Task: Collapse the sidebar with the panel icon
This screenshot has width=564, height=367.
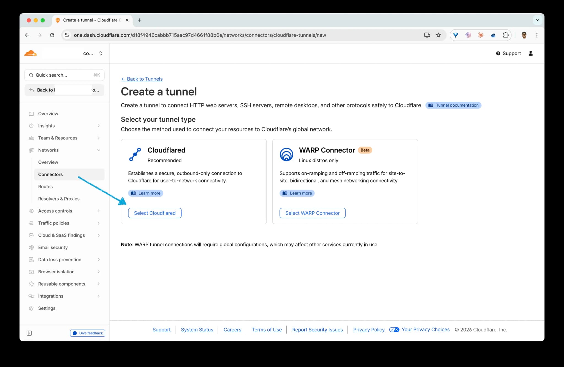Action: pyautogui.click(x=29, y=333)
